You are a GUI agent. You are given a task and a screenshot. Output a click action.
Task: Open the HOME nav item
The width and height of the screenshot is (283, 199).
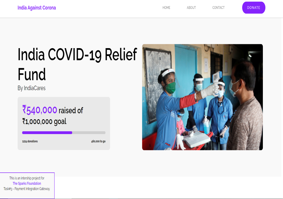click(166, 8)
